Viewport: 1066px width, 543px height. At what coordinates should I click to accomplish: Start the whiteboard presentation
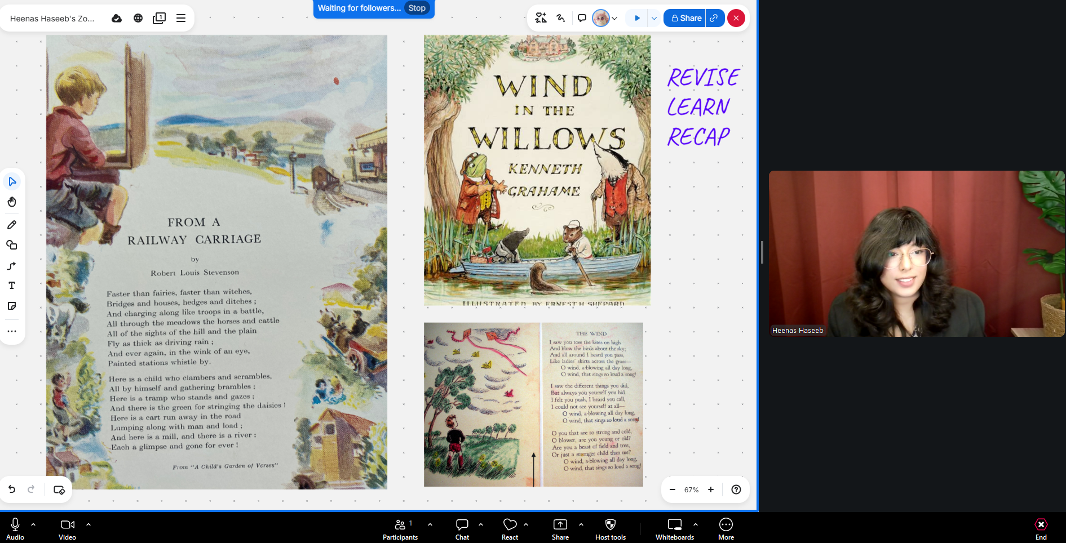(637, 18)
